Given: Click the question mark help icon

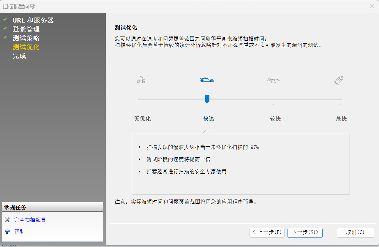Looking at the screenshot, I should 7,232.
